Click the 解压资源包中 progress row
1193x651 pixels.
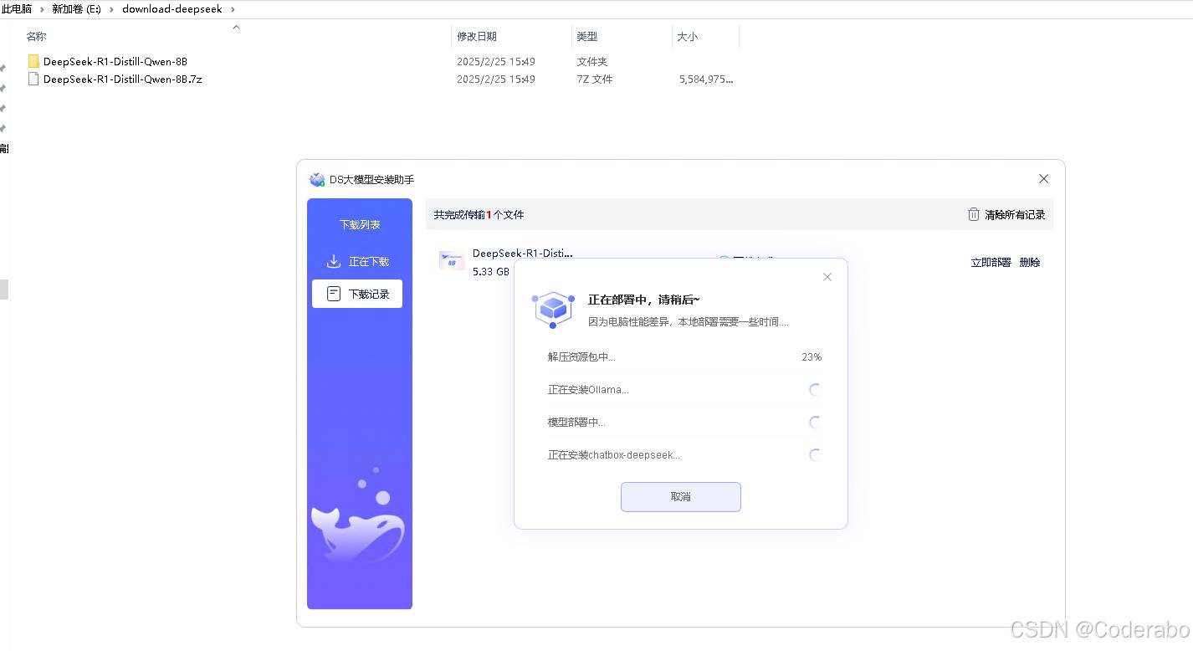(684, 357)
